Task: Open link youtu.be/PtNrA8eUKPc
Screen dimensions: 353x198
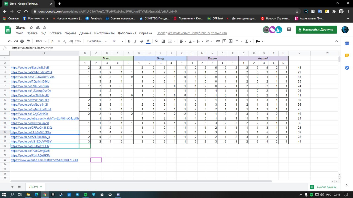Action: point(31,155)
